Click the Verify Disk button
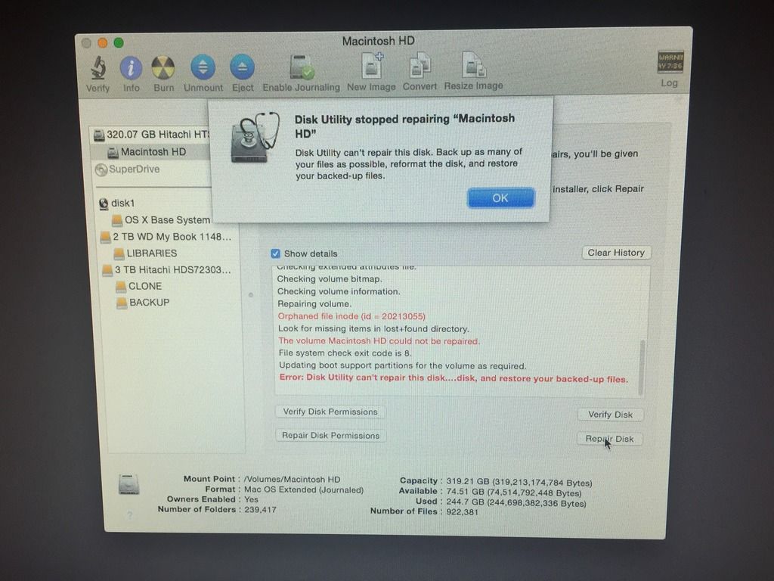774x581 pixels. pos(610,415)
